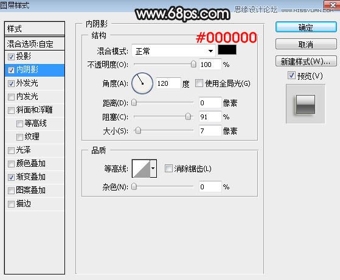Screen dimensions: 340x280
Task: Open the black shadow color swatch
Action: coord(227,50)
